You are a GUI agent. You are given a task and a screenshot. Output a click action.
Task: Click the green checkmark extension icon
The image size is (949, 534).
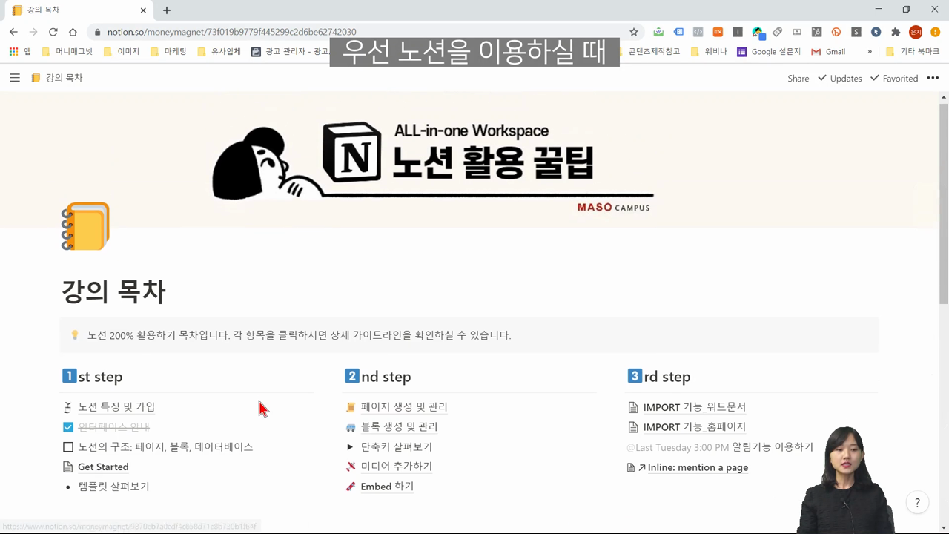tap(658, 32)
